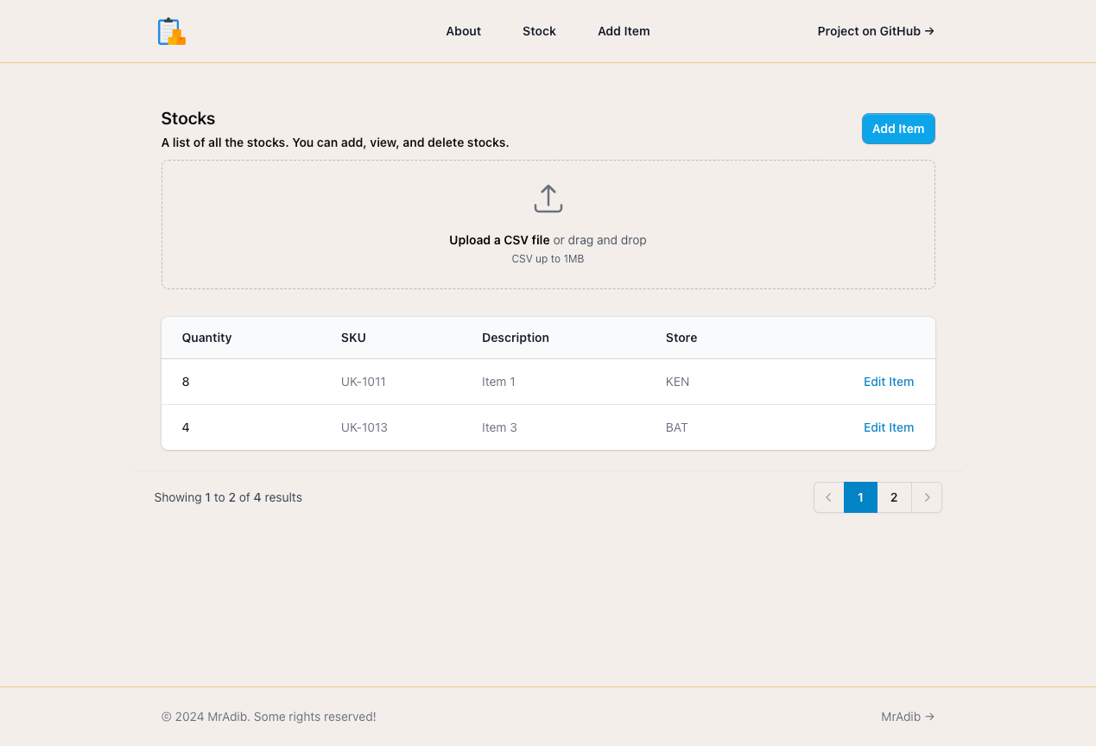Edit the item with SKU UK-1011
Viewport: 1096px width, 746px height.
889,382
